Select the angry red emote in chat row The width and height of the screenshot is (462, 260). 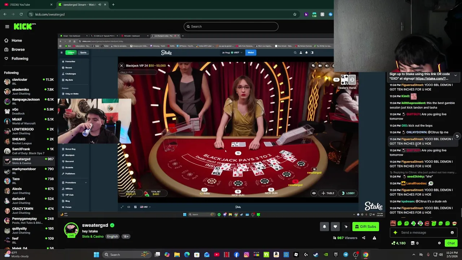(427, 224)
